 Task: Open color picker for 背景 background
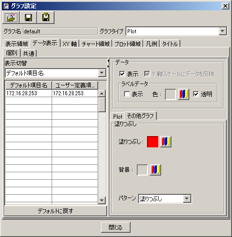point(155,170)
